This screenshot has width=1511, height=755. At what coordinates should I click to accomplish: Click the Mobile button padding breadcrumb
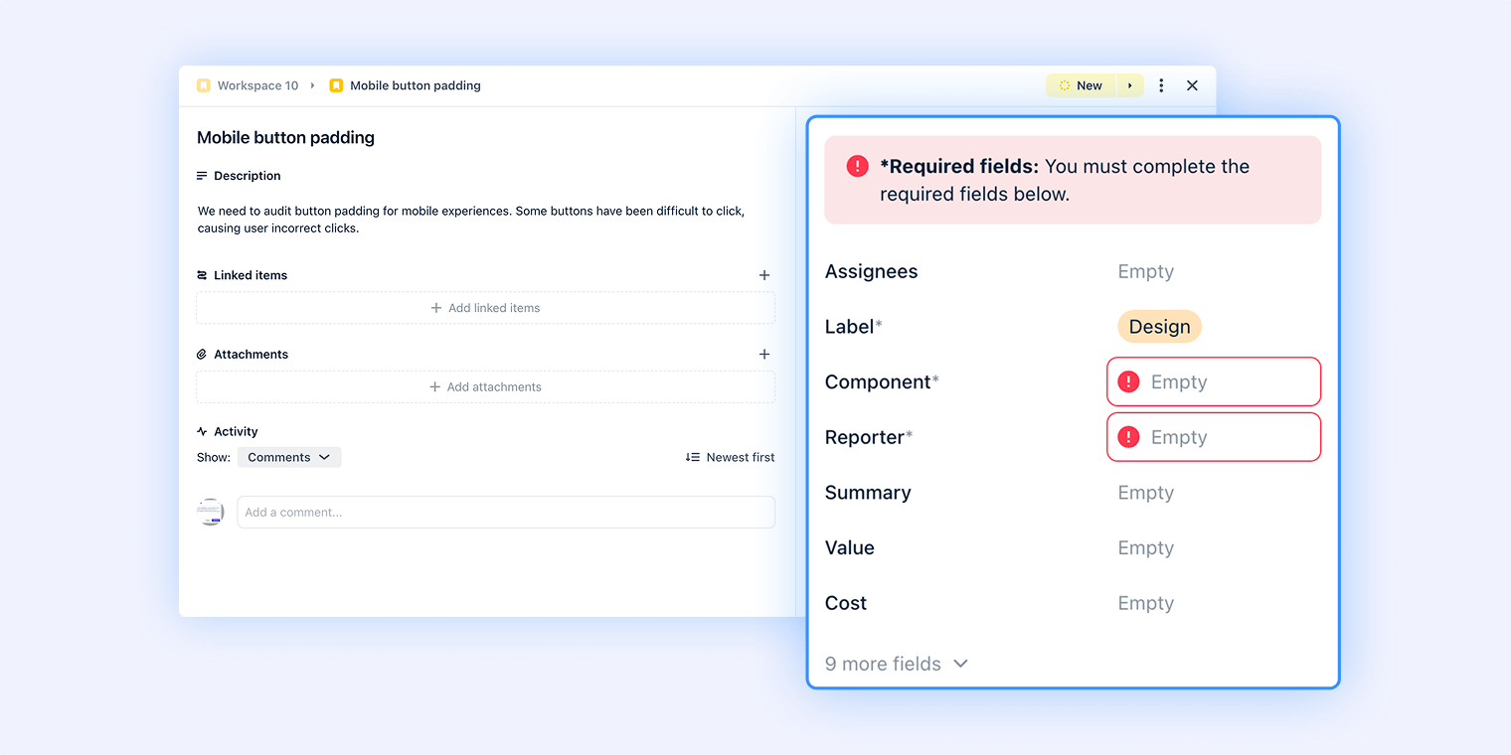pos(415,85)
